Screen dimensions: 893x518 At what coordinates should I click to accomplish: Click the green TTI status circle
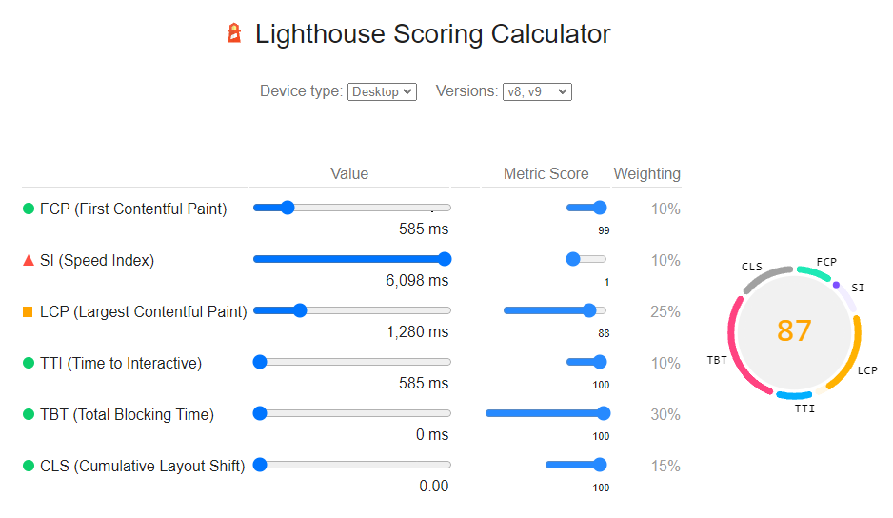[28, 363]
